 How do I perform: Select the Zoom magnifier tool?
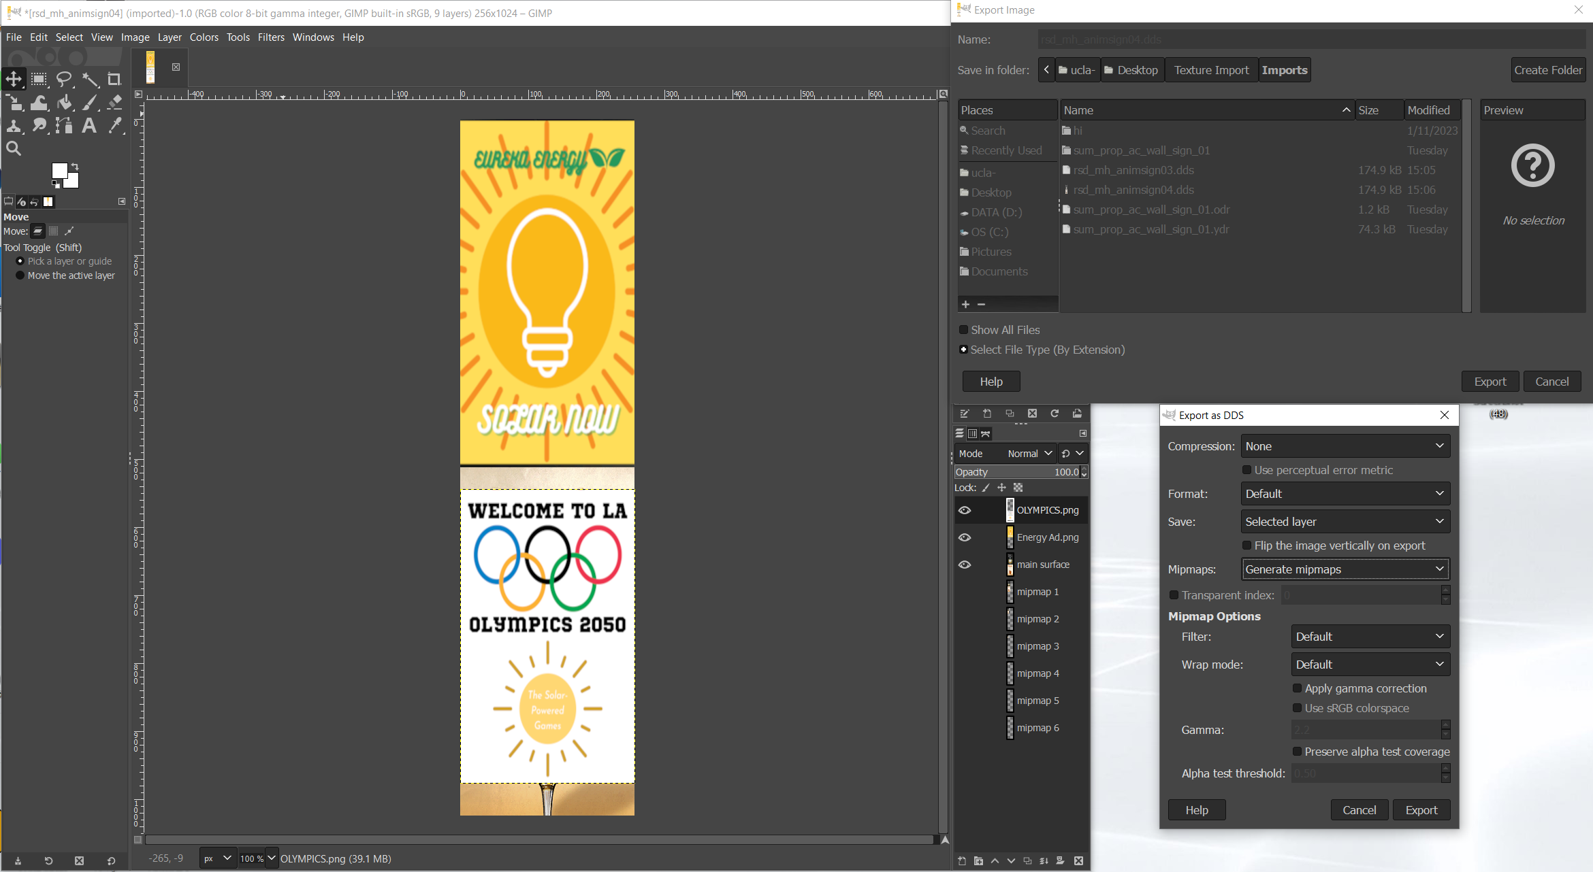coord(14,148)
